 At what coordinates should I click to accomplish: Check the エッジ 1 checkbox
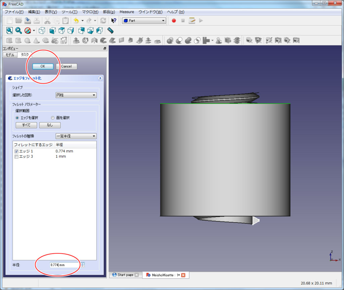[x=16, y=151]
